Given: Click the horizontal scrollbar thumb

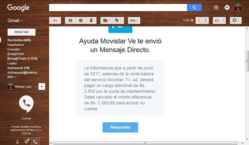Looking at the screenshot, I should 145,143.
